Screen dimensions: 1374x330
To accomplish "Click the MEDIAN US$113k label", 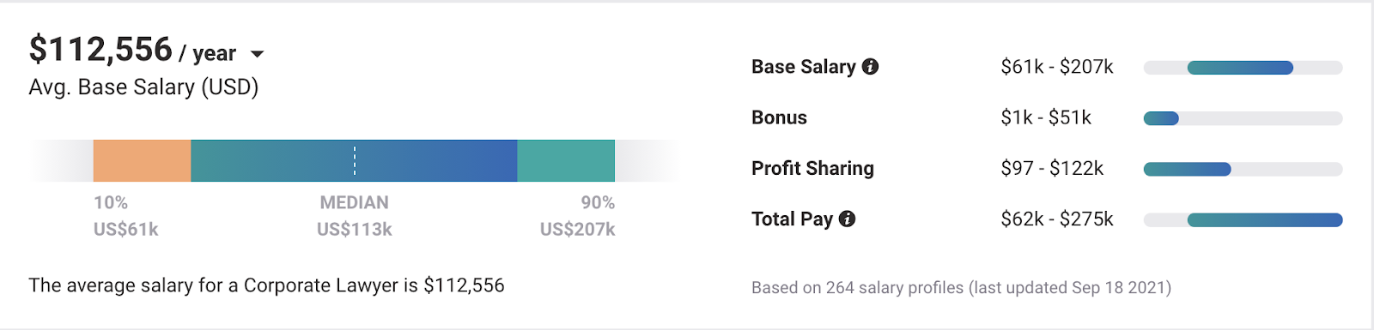I will tap(354, 216).
